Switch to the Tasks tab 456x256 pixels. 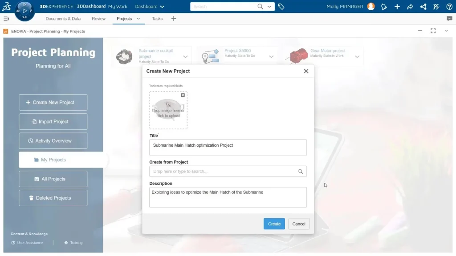click(157, 19)
